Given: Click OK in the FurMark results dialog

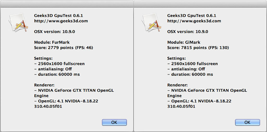Looking at the screenshot, I should pyautogui.click(x=114, y=122).
